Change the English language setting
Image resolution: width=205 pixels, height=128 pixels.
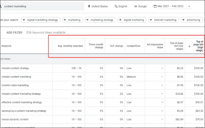coord(121,6)
